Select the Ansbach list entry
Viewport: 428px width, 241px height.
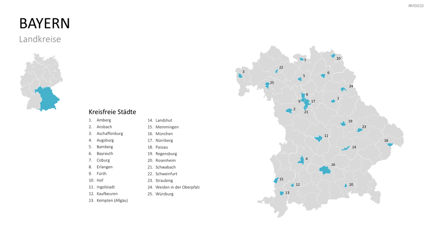click(x=104, y=127)
